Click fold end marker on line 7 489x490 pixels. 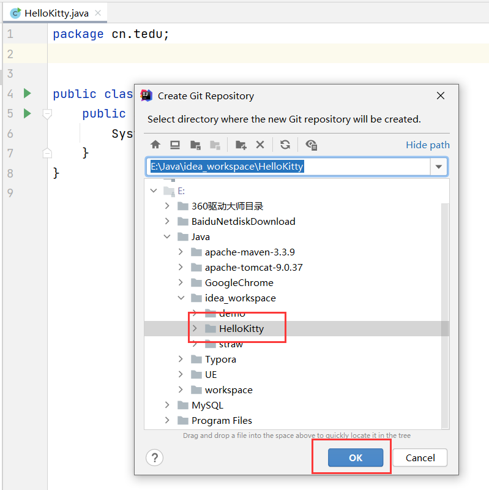pos(47,153)
